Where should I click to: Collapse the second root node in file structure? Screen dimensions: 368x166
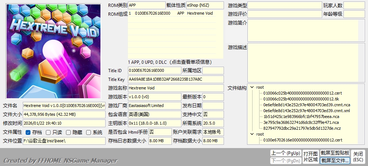[x=252, y=134]
